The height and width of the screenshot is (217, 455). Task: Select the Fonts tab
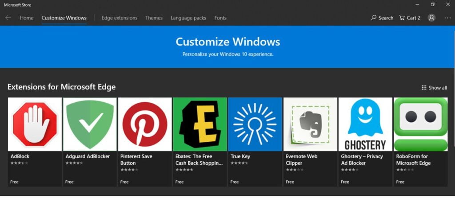(x=220, y=18)
